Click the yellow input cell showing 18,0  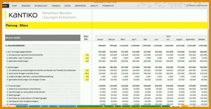pos(86,73)
